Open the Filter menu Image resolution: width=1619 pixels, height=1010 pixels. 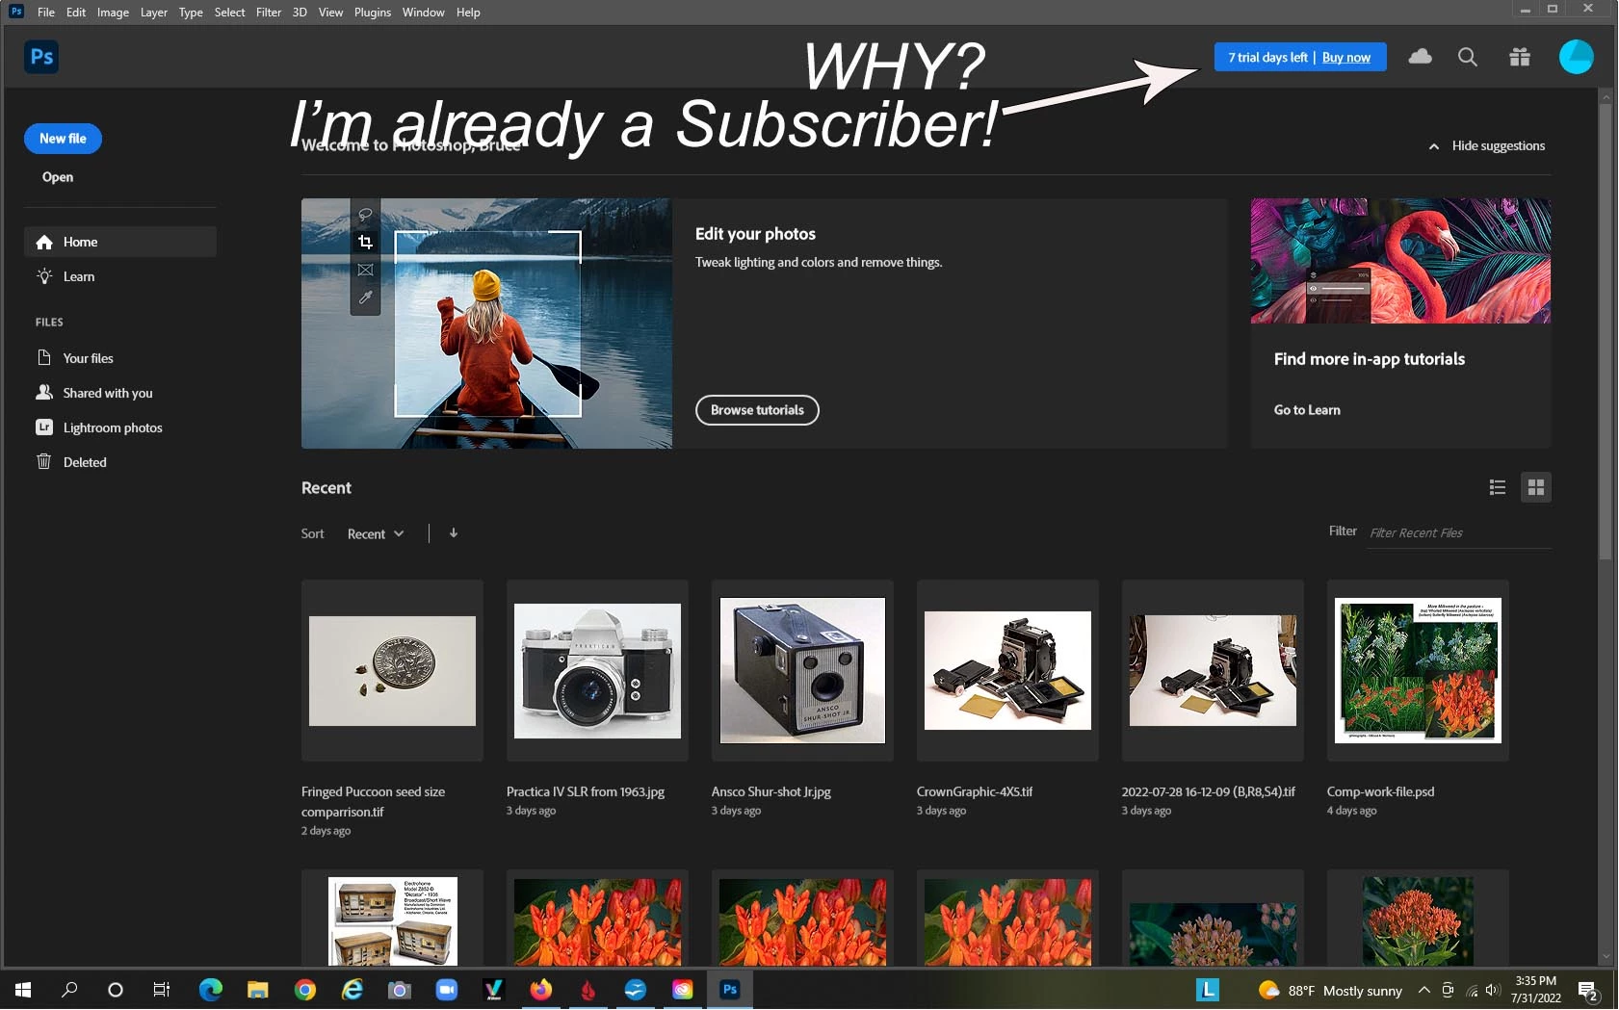pyautogui.click(x=269, y=13)
